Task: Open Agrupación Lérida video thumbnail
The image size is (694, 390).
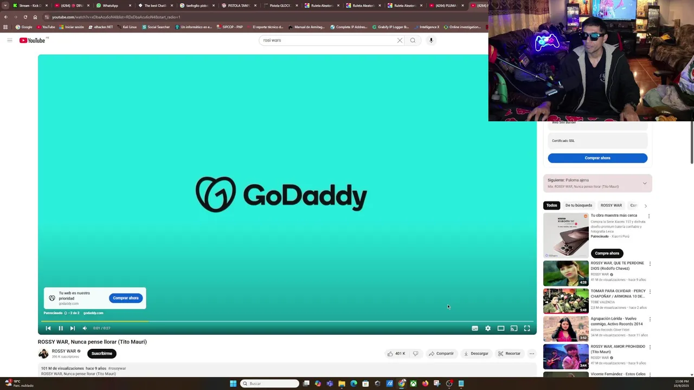Action: pos(566,329)
